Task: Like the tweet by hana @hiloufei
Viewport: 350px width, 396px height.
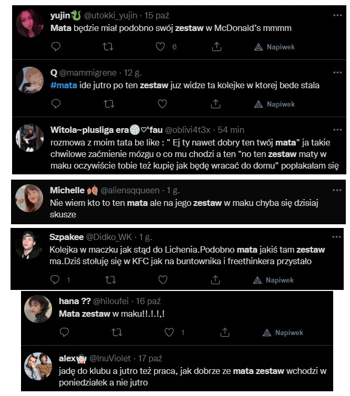Action: pyautogui.click(x=169, y=332)
